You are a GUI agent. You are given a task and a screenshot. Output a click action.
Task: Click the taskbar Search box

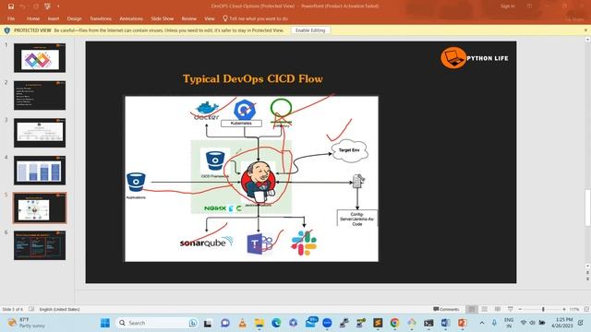click(x=156, y=323)
